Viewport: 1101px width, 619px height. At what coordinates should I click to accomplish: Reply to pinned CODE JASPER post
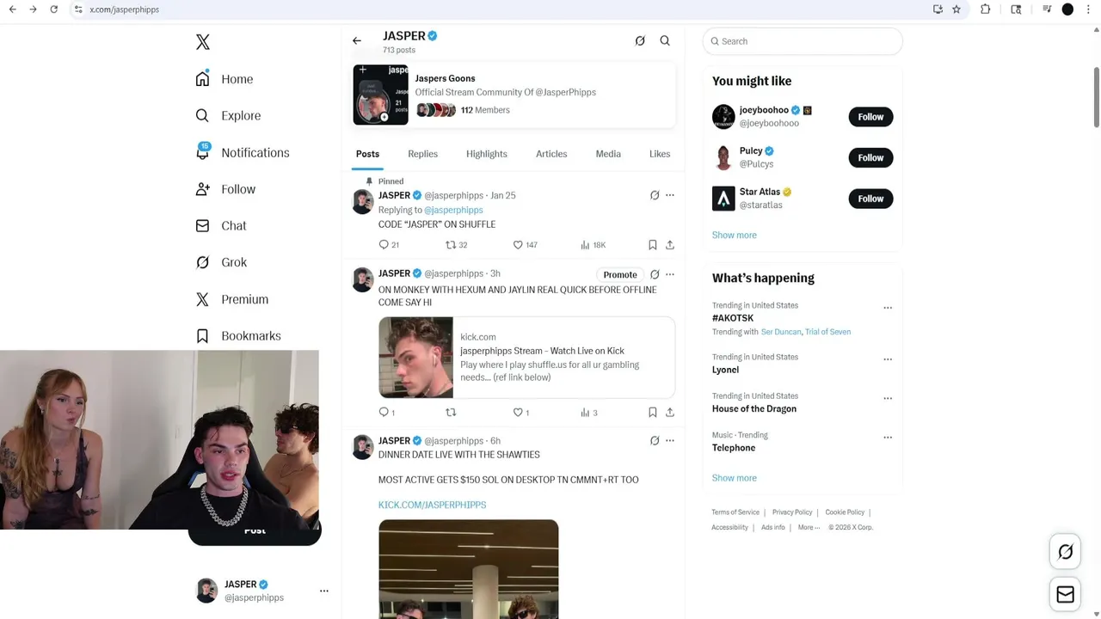click(x=389, y=245)
